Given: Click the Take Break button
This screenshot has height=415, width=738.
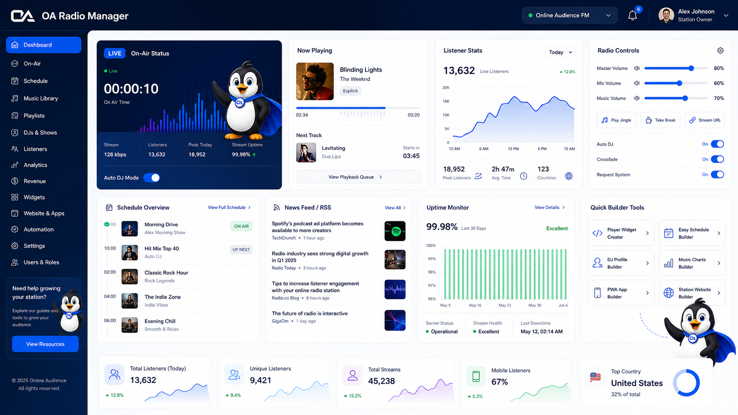Looking at the screenshot, I should point(661,120).
